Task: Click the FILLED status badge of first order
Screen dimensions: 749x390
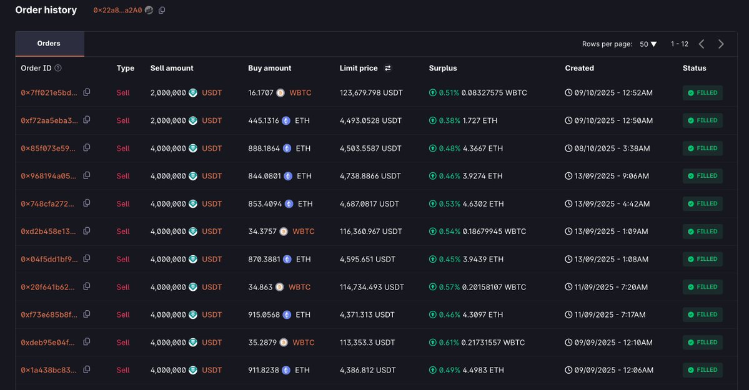Action: coord(702,93)
